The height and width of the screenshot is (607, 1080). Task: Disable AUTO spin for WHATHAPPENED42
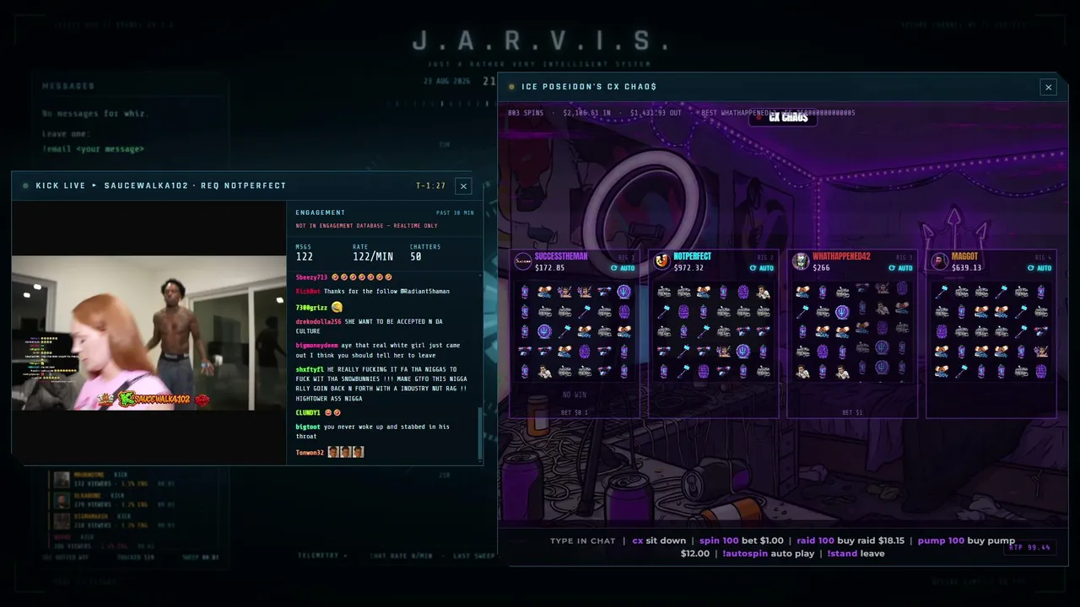(901, 268)
